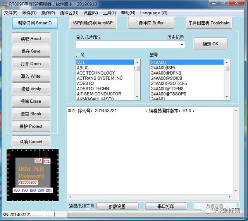This screenshot has width=248, height=221.
Task: Open the 缓冲区(U) menu
Action: click(x=69, y=13)
